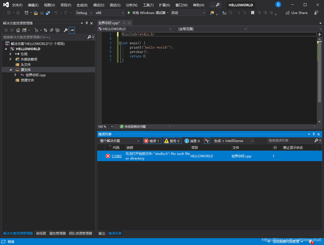Image resolution: width=324 pixels, height=245 pixels.
Task: Click the clear filter icon in error list
Action: [207, 141]
